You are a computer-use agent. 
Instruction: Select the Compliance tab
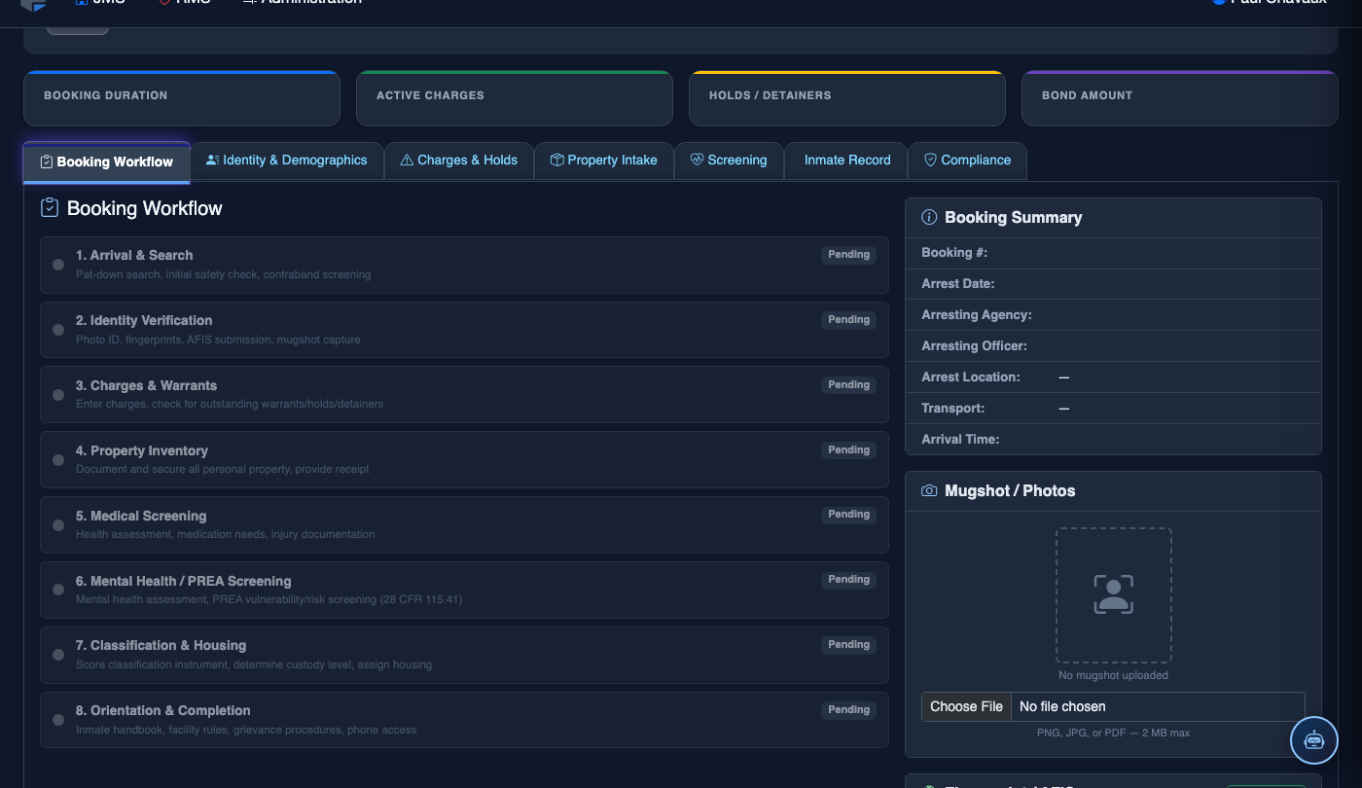coord(967,161)
